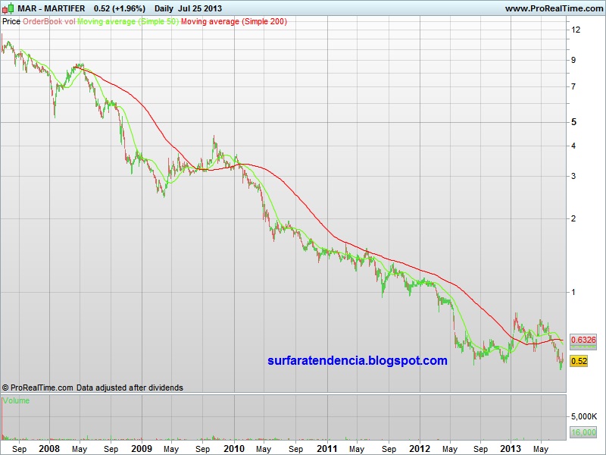This screenshot has height=455, width=606.
Task: Click the red 0.6326 moving average value tag
Action: pyautogui.click(x=583, y=340)
